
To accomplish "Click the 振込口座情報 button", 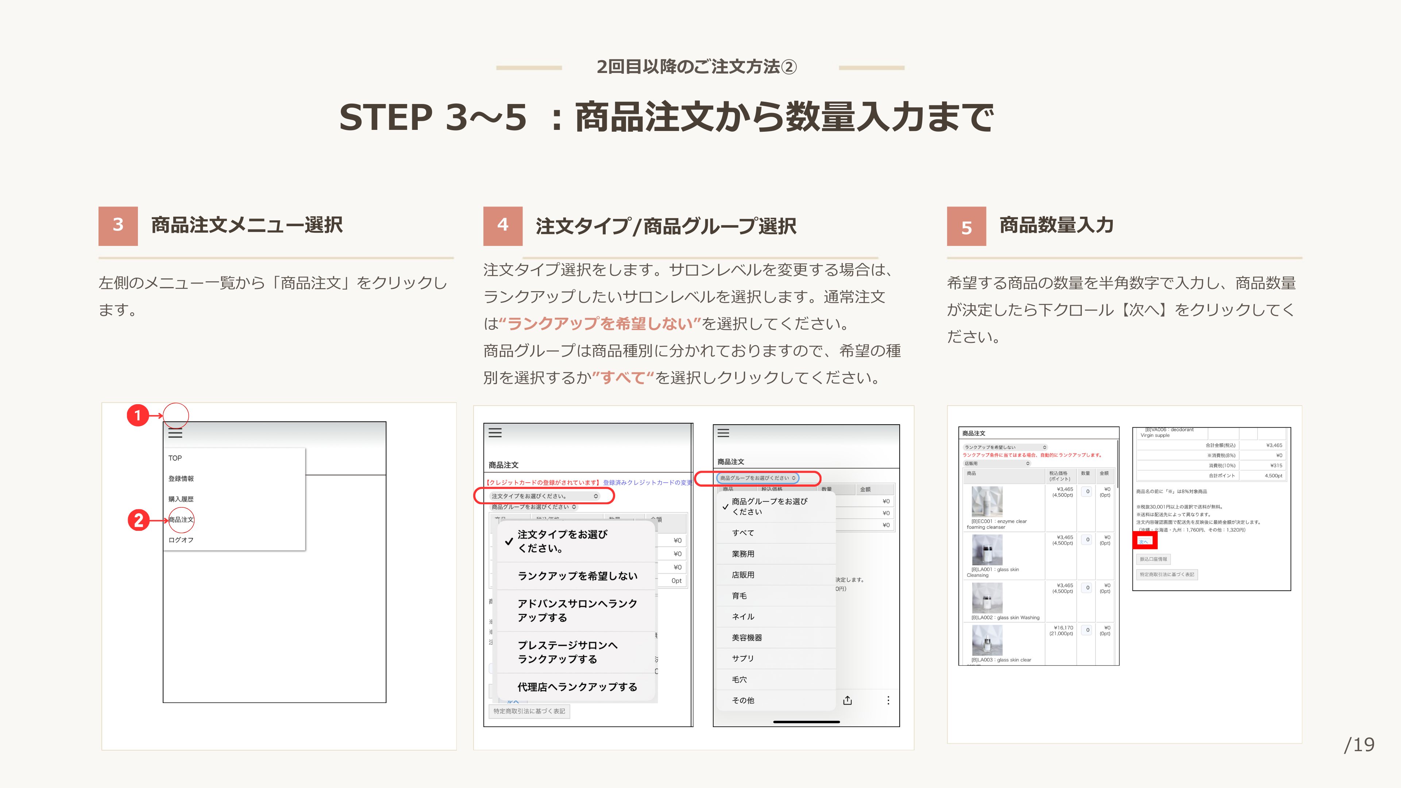I will 1153,559.
